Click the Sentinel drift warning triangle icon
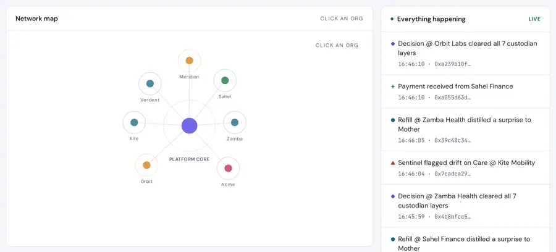This screenshot has height=252, width=556. pos(392,163)
